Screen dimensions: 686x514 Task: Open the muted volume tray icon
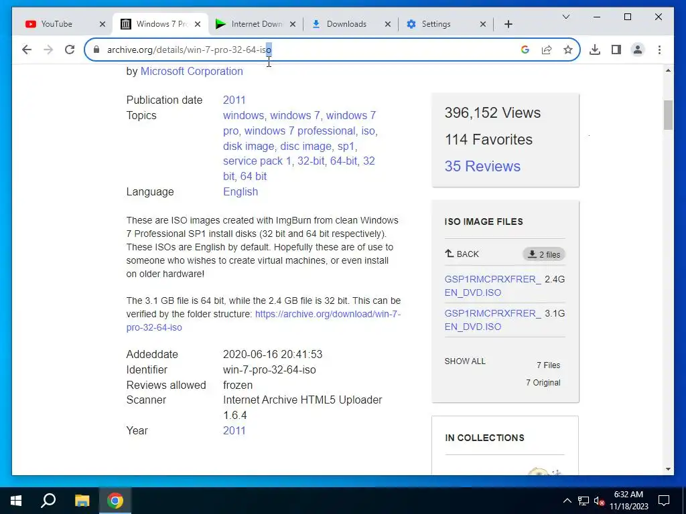tap(599, 501)
